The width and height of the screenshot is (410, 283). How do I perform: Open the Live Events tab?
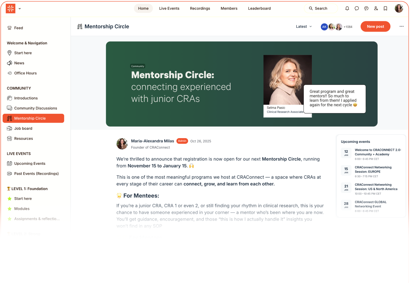point(169,8)
